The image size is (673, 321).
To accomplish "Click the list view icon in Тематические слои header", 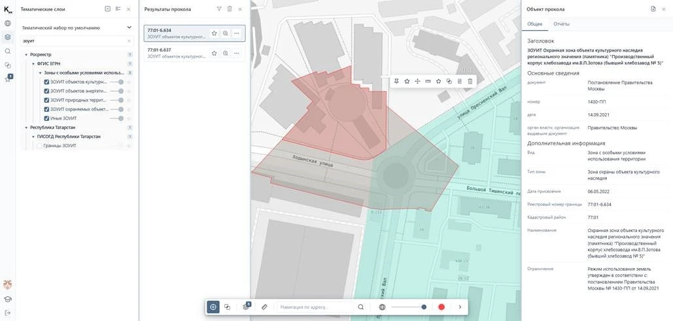I will [118, 9].
